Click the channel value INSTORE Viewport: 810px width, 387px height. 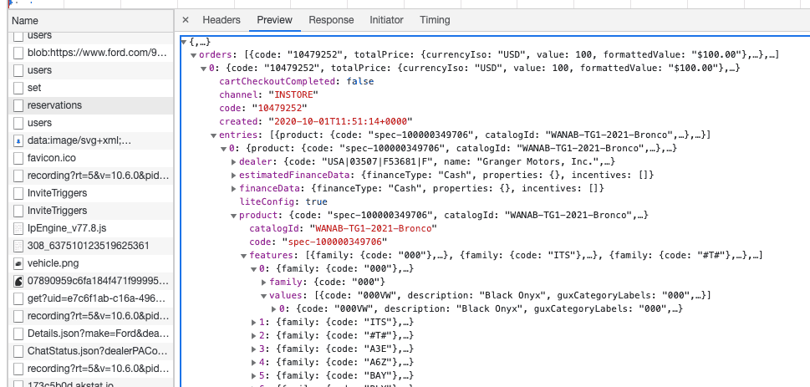click(292, 95)
